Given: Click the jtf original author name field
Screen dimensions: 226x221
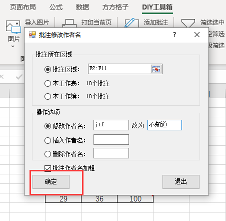Looking at the screenshot, I should 111,125.
